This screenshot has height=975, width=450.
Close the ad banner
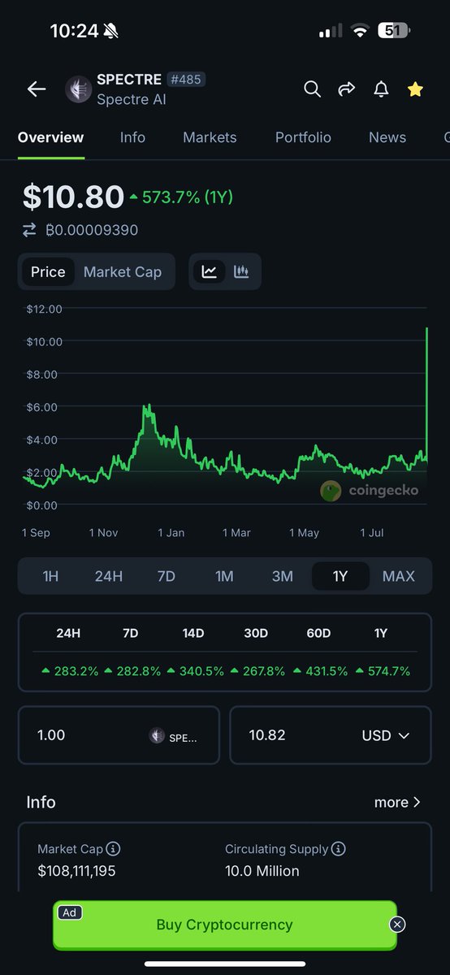point(397,925)
